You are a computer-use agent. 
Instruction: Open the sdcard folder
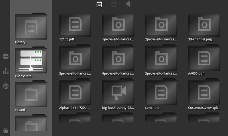pos(31,94)
